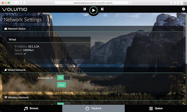Click the Wireless Network wifi icon
This screenshot has height=112, width=187.
[x=6, y=97]
